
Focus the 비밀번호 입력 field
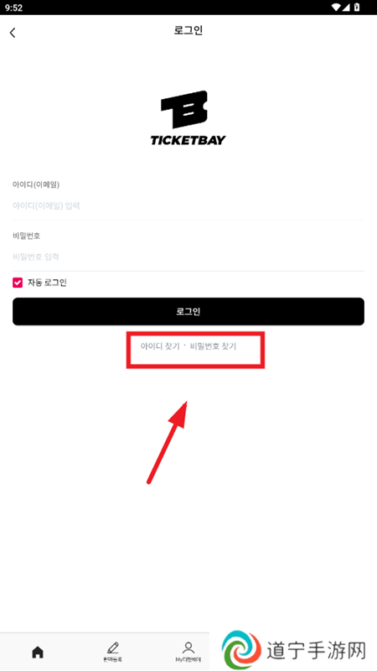tap(188, 257)
